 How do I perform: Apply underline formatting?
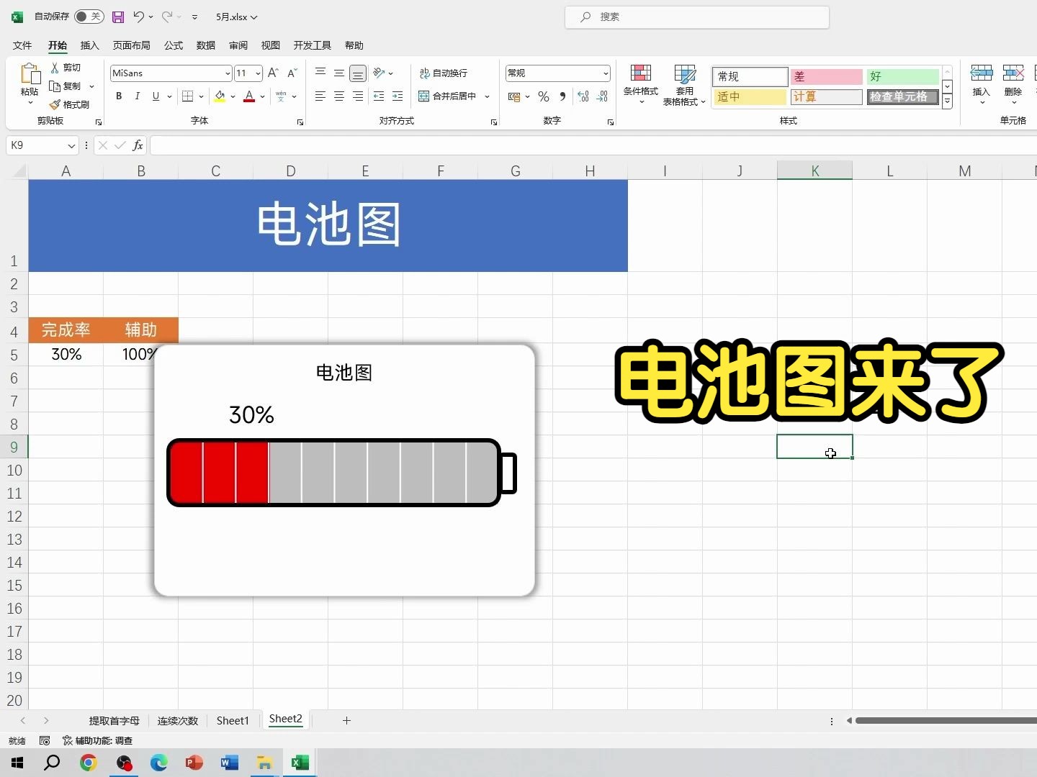click(155, 96)
